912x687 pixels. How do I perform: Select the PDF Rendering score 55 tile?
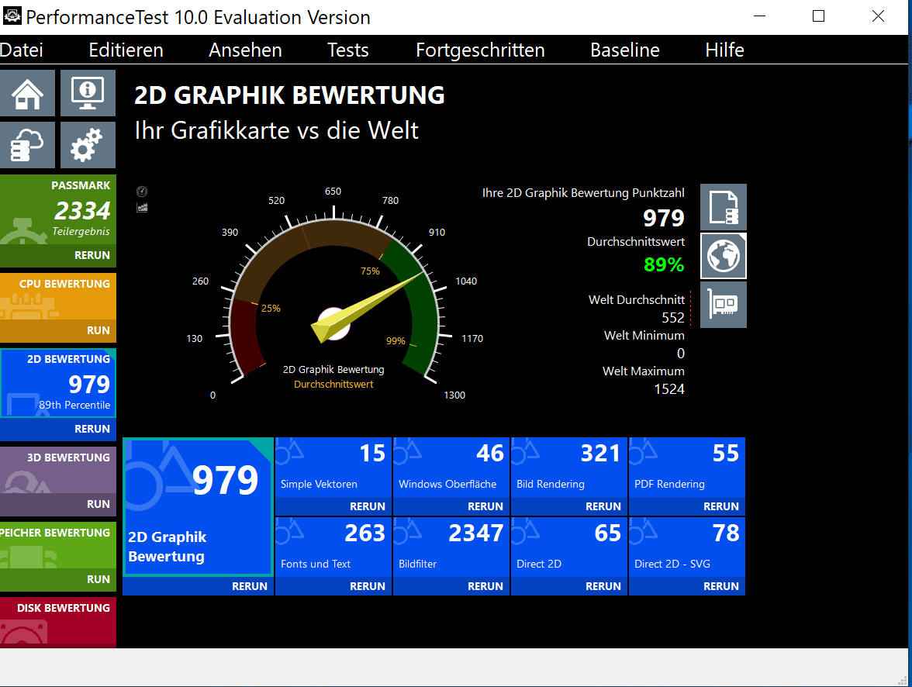click(687, 467)
